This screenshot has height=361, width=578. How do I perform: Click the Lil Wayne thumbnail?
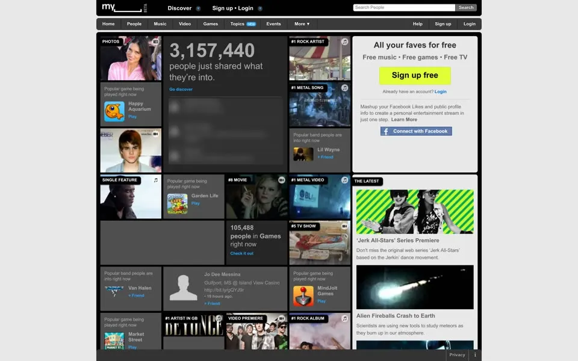coord(303,154)
